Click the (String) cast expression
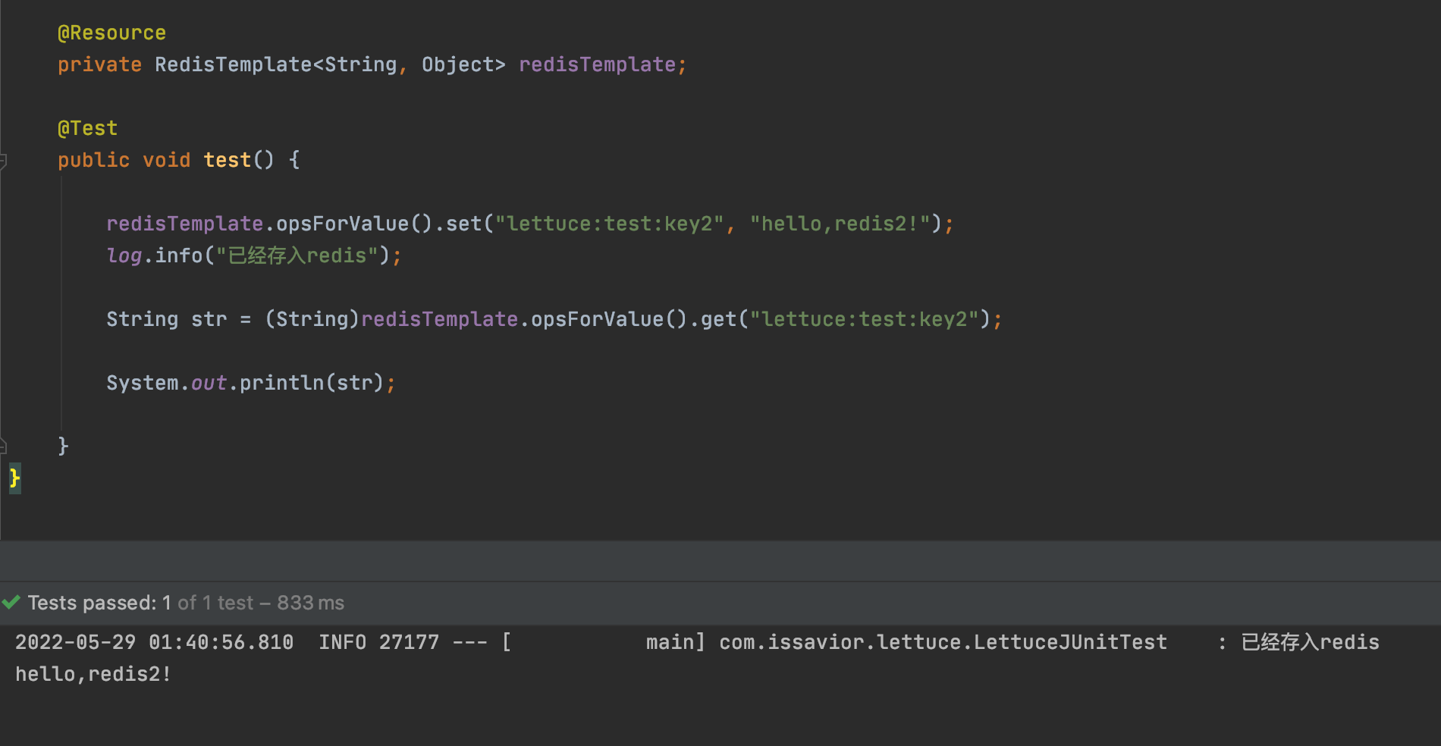Screen dimensions: 1441x746 click(x=312, y=320)
